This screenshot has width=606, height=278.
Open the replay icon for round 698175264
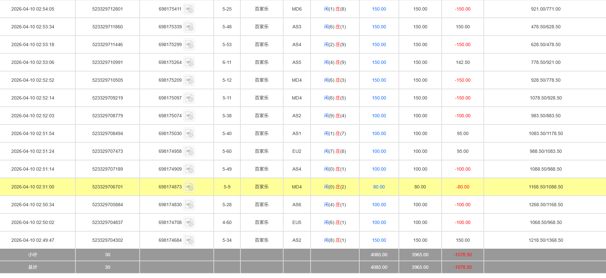pos(189,63)
